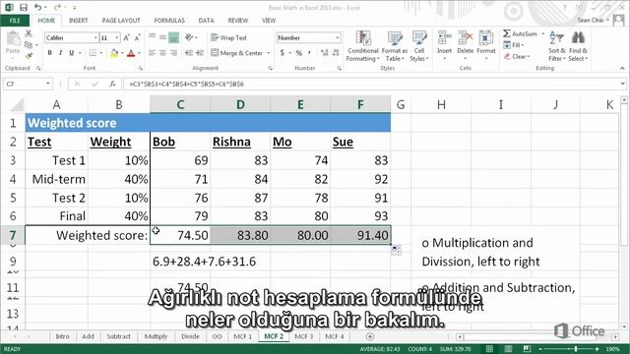The image size is (630, 354).
Task: Open the Name Box dropdown arrow
Action: pos(48,84)
